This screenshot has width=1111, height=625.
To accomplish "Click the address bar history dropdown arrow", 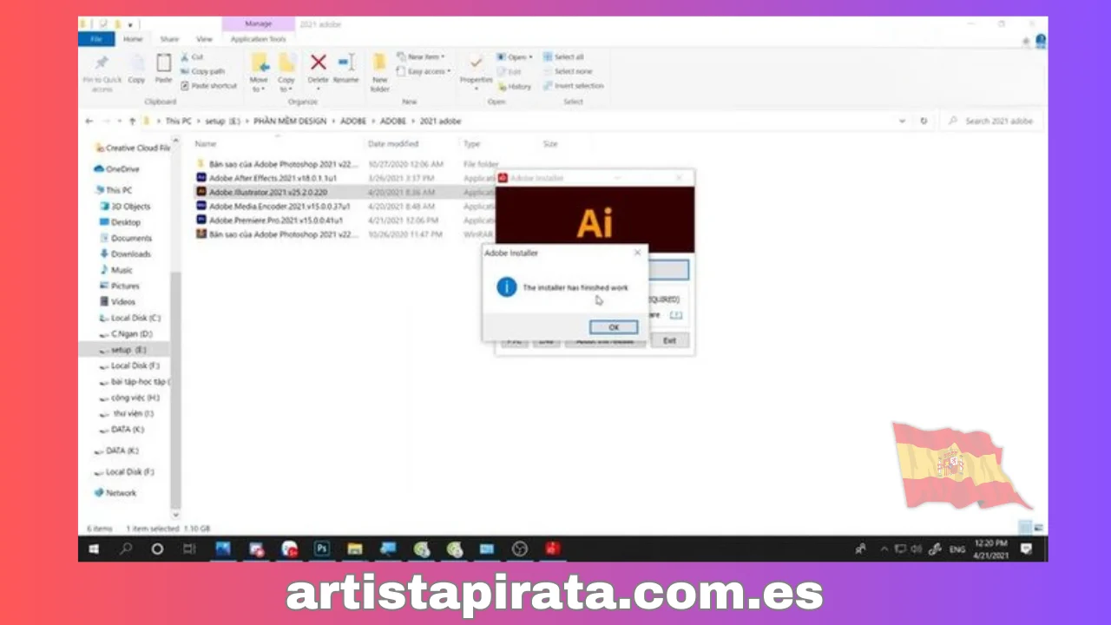I will 903,122.
